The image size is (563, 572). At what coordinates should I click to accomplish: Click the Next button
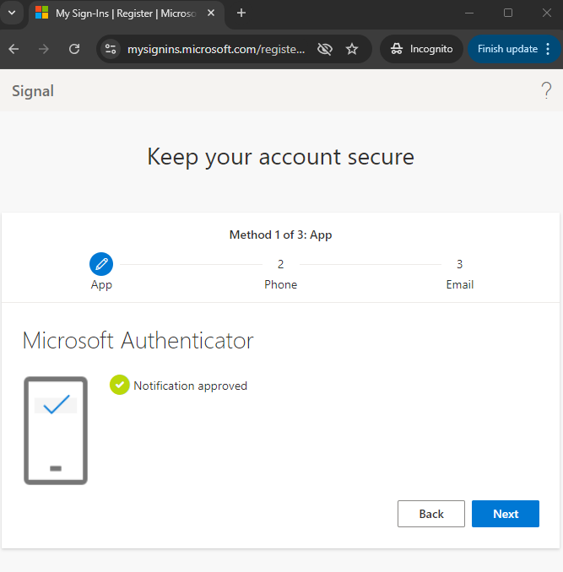506,514
